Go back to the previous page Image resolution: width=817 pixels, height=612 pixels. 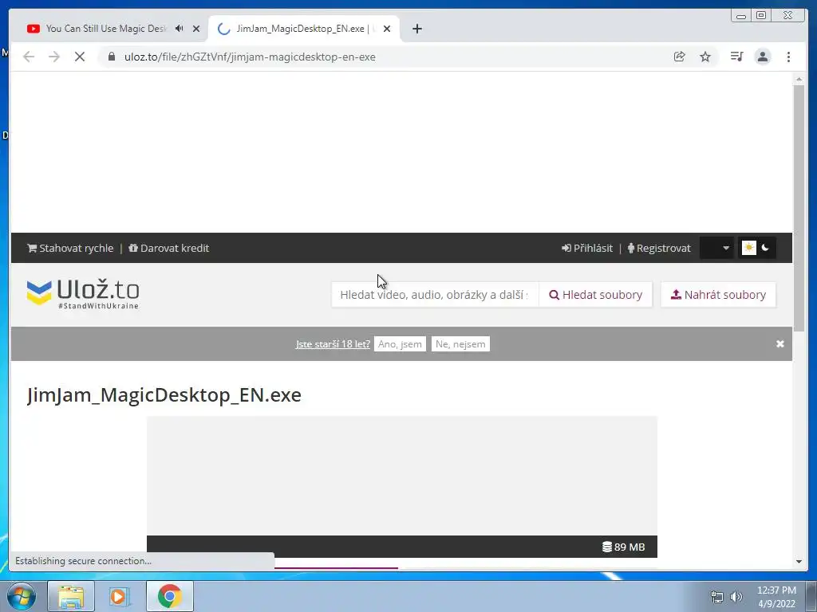coord(29,57)
